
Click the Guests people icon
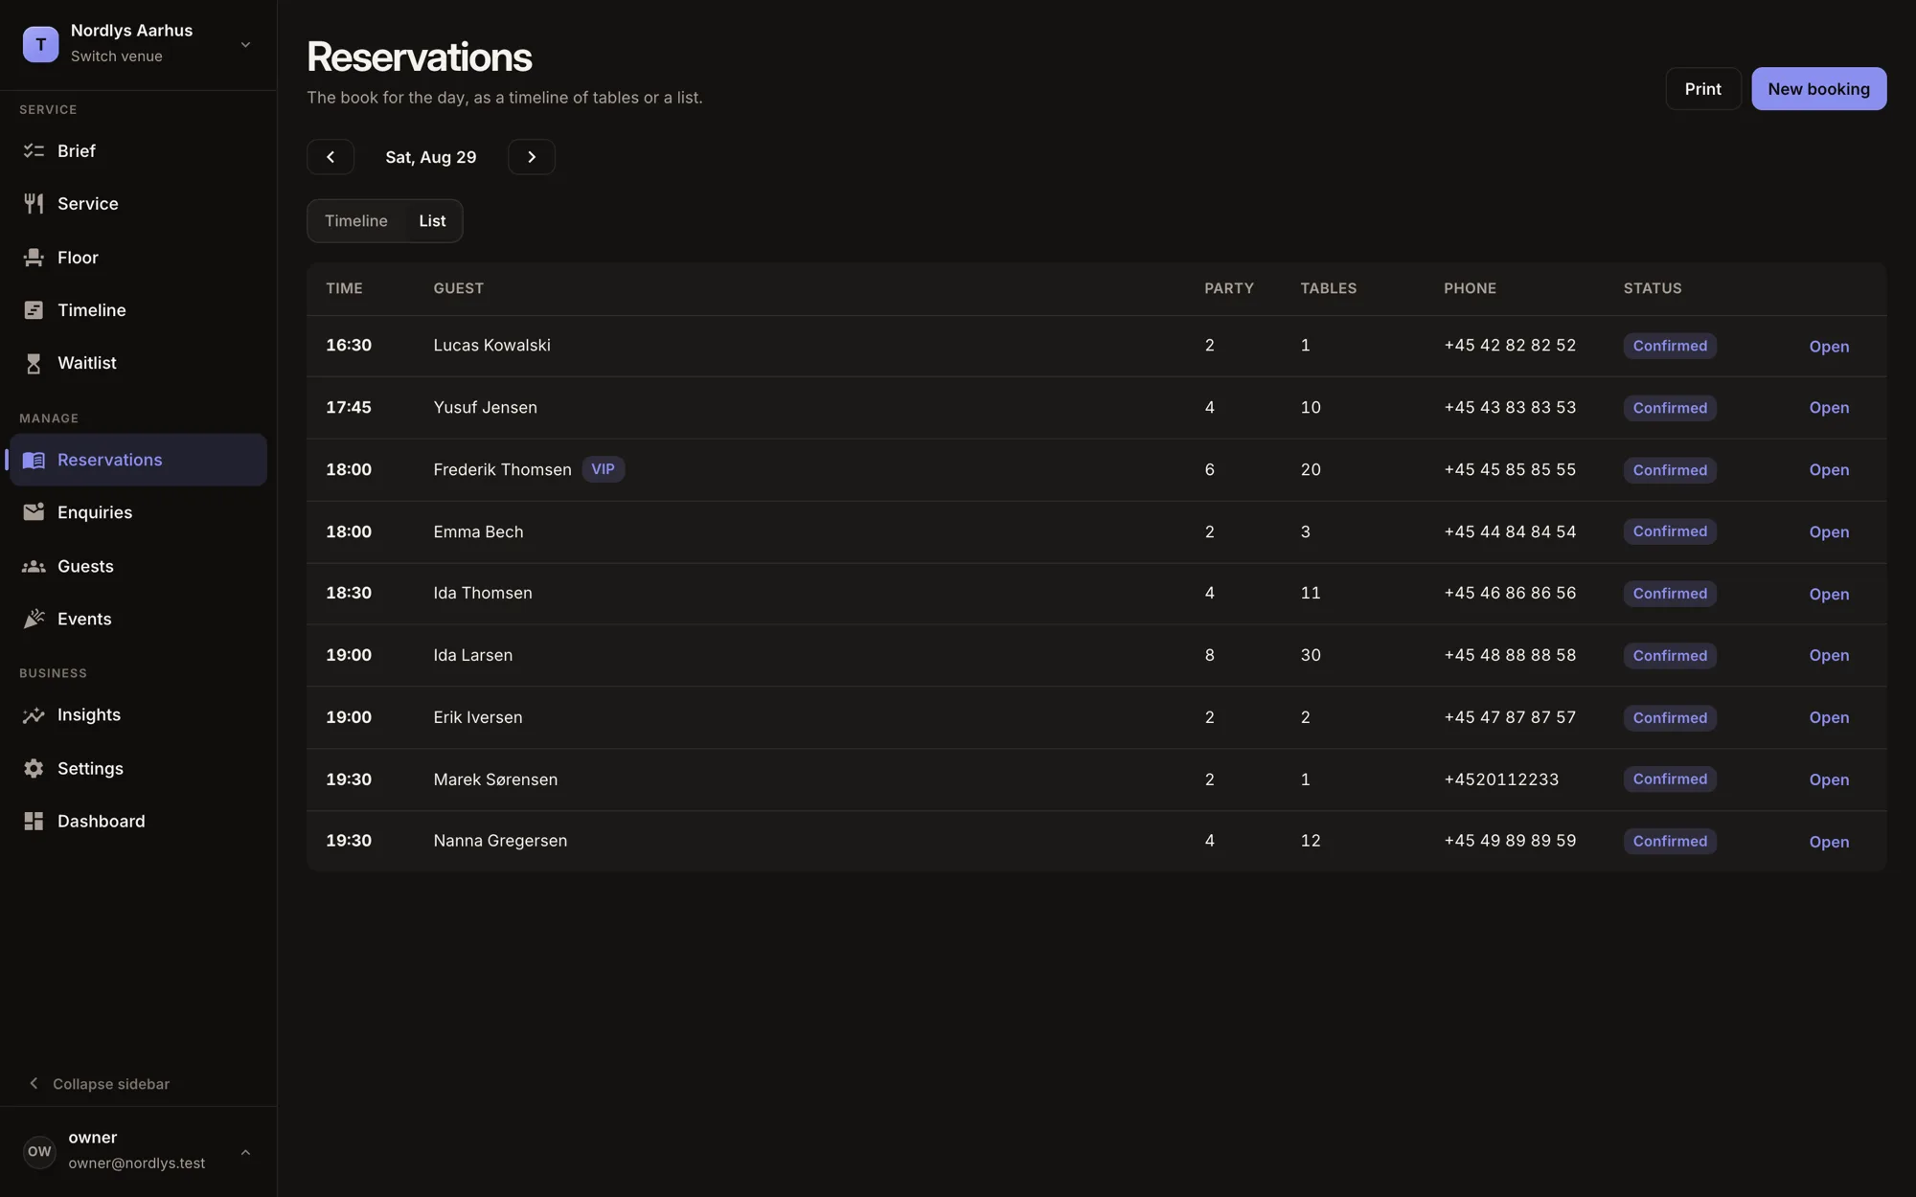point(34,566)
